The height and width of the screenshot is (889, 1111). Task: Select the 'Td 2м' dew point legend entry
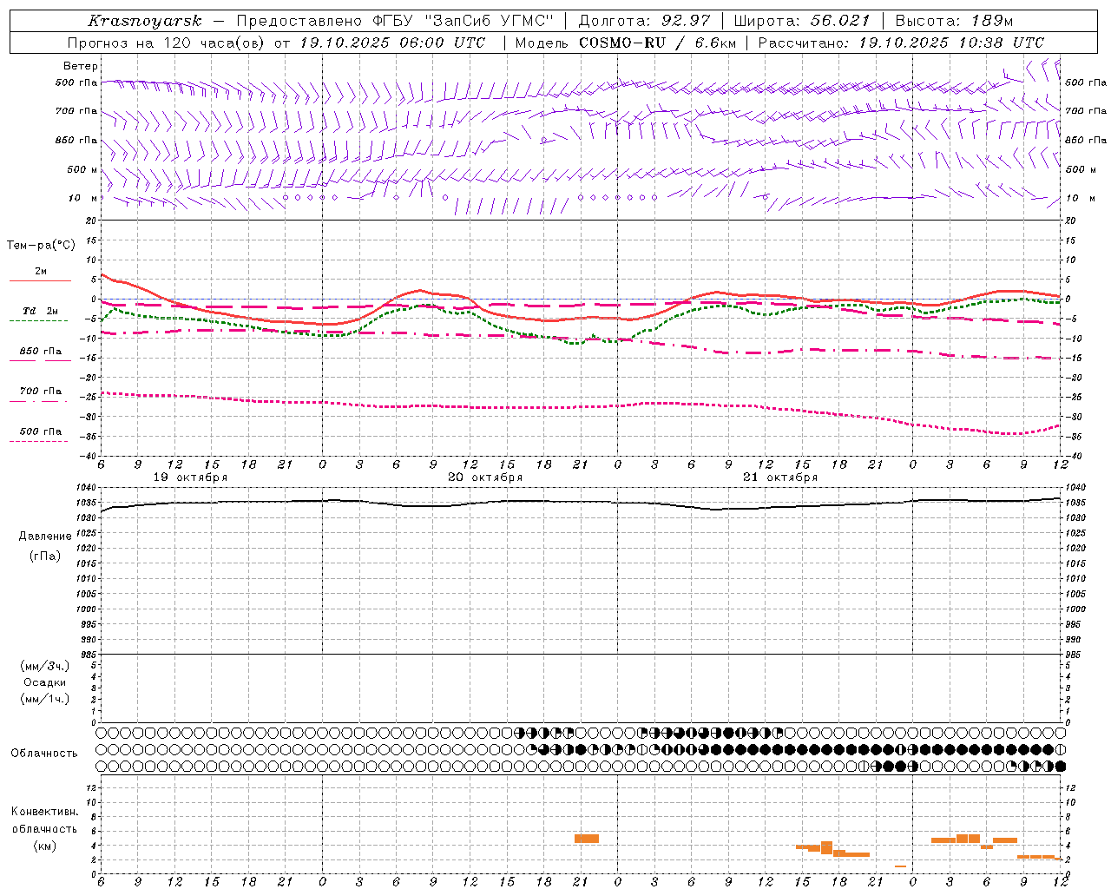coord(41,311)
